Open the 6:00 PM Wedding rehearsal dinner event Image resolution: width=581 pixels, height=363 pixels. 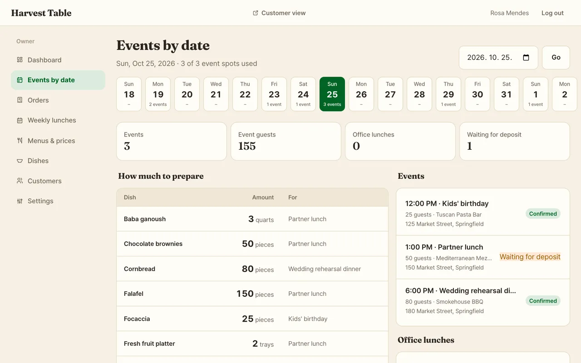tap(483, 301)
